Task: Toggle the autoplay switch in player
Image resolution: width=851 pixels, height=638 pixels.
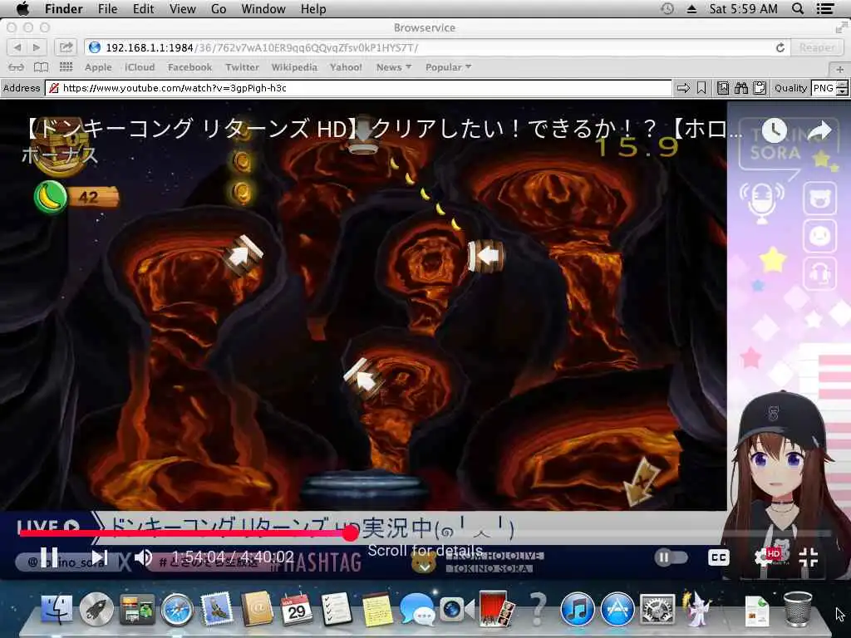Action: click(671, 557)
